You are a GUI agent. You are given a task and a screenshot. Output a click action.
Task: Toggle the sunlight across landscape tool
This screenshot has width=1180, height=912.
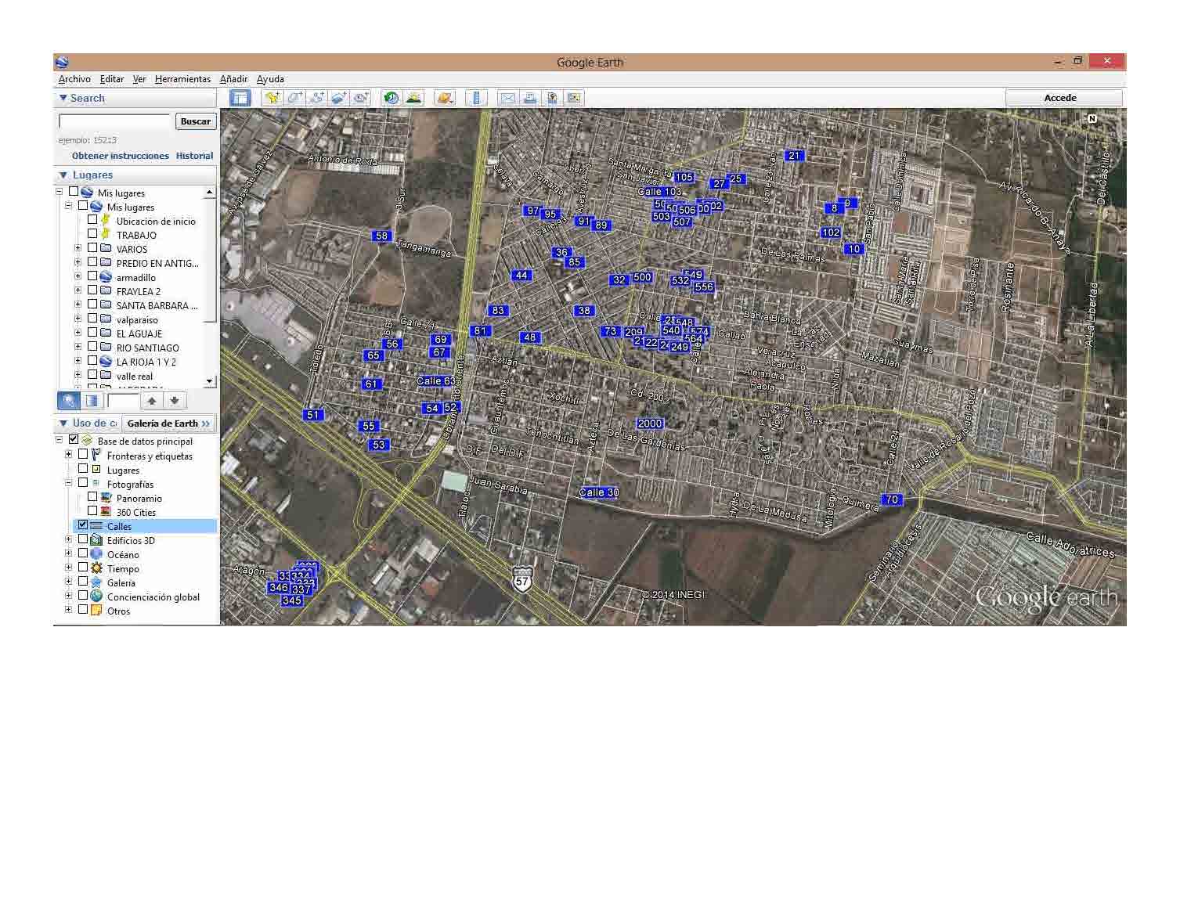pos(413,98)
